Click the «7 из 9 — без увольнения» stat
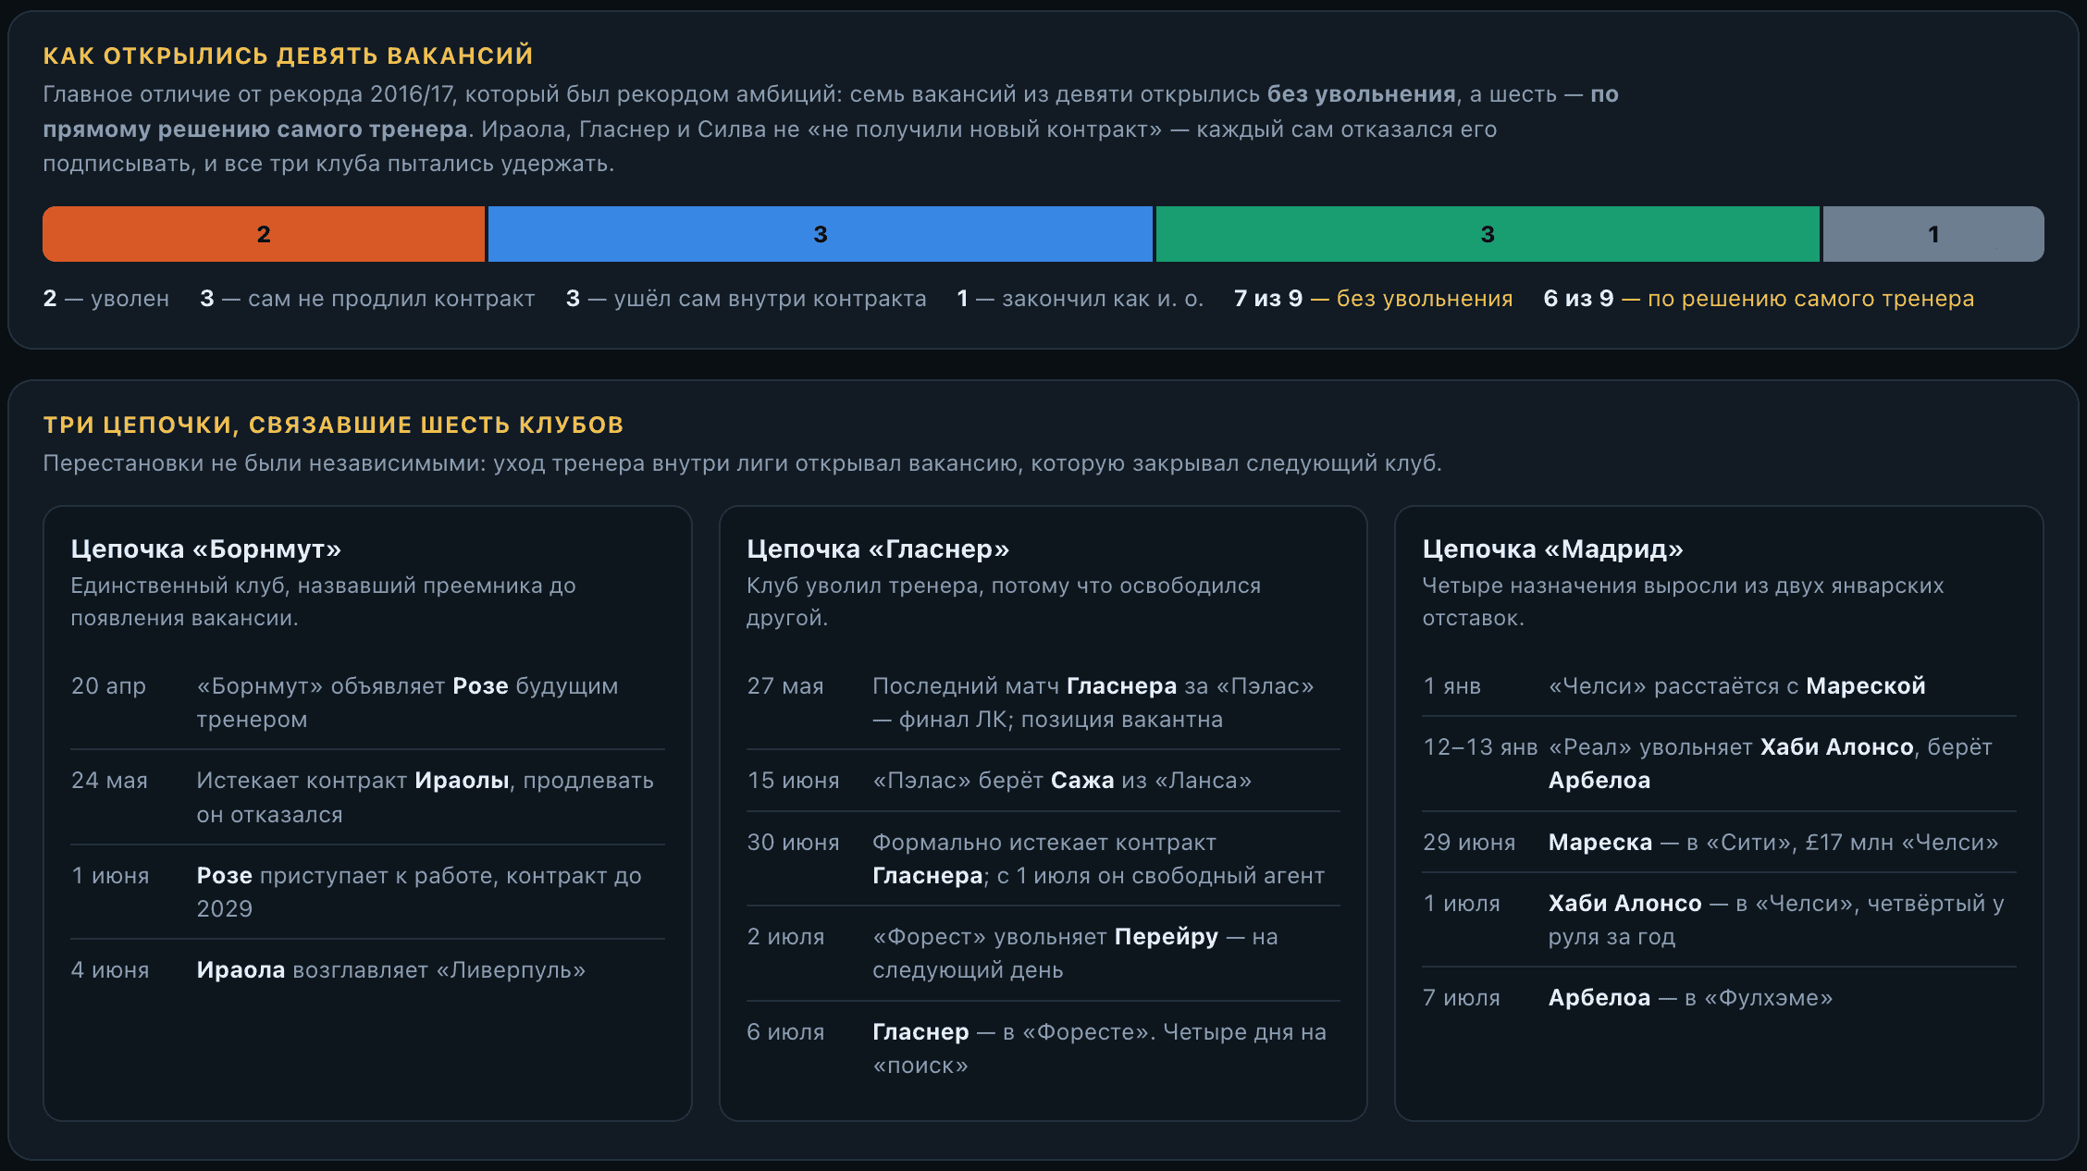2087x1171 pixels. point(1373,299)
